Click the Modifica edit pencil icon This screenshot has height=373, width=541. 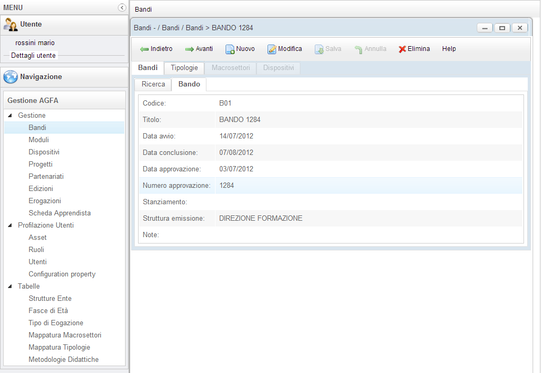pyautogui.click(x=272, y=49)
